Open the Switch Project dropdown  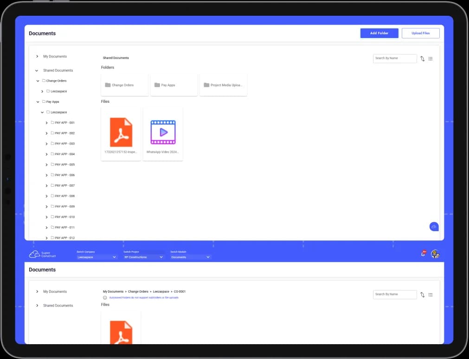click(143, 257)
